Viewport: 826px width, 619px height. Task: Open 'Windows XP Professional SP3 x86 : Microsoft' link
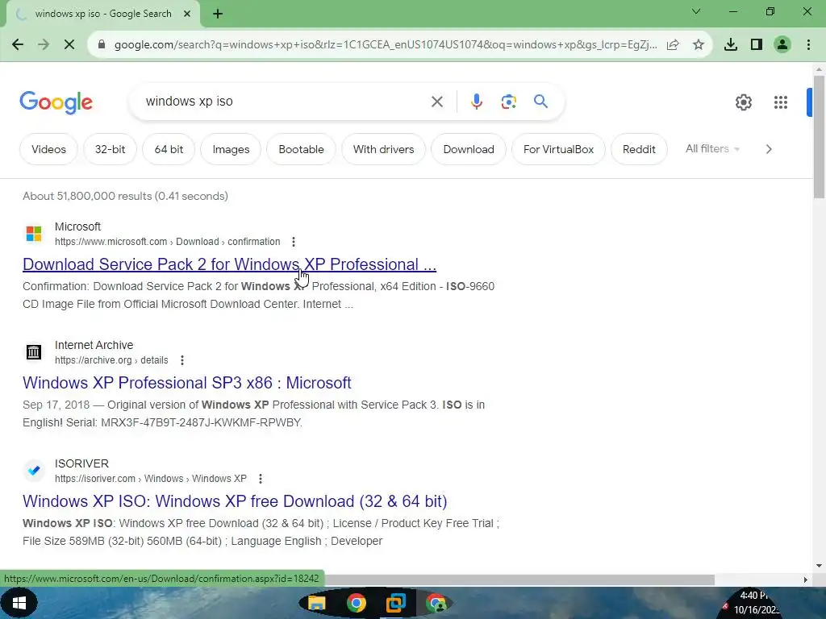click(x=186, y=383)
